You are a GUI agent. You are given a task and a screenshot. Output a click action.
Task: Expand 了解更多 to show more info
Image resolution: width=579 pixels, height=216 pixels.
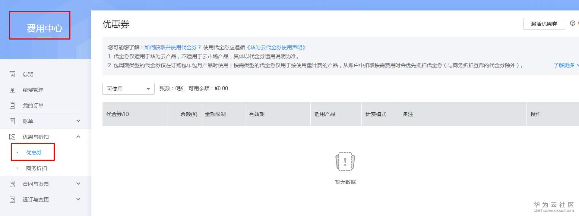tap(566, 65)
